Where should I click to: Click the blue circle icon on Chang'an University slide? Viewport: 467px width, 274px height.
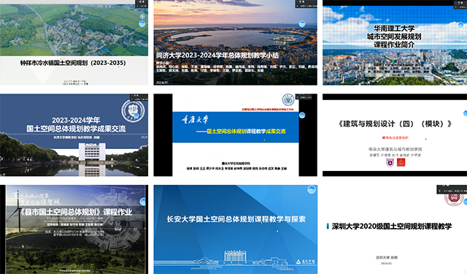312,189
